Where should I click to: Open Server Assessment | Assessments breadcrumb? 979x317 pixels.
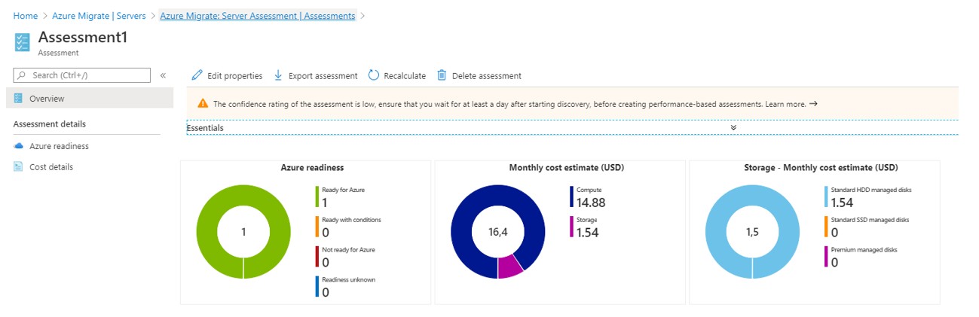[x=258, y=16]
